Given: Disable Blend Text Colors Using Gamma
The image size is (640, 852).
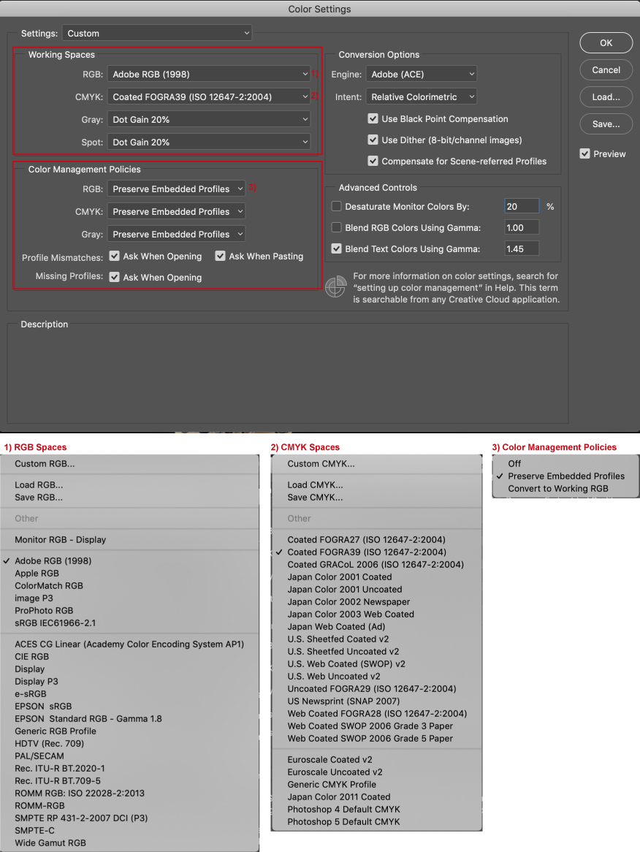Looking at the screenshot, I should coord(336,248).
